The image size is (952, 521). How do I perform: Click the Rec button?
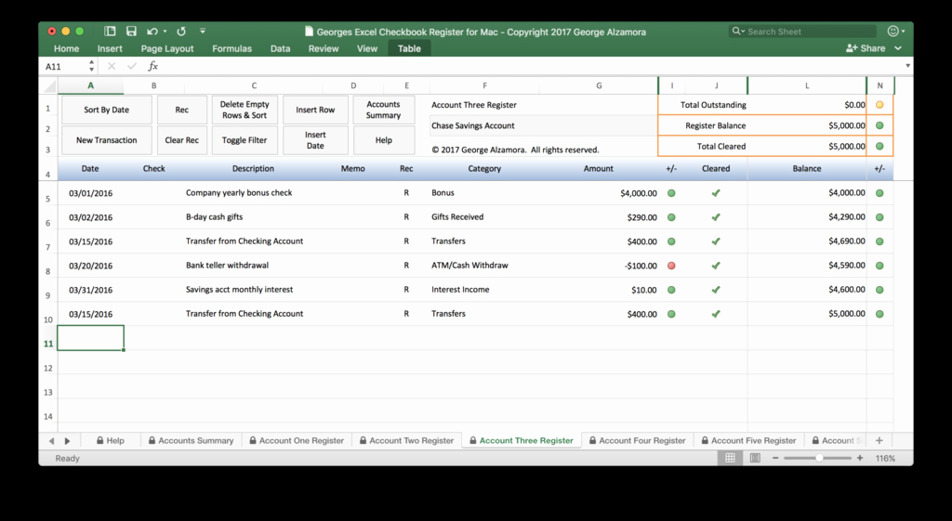pyautogui.click(x=181, y=110)
